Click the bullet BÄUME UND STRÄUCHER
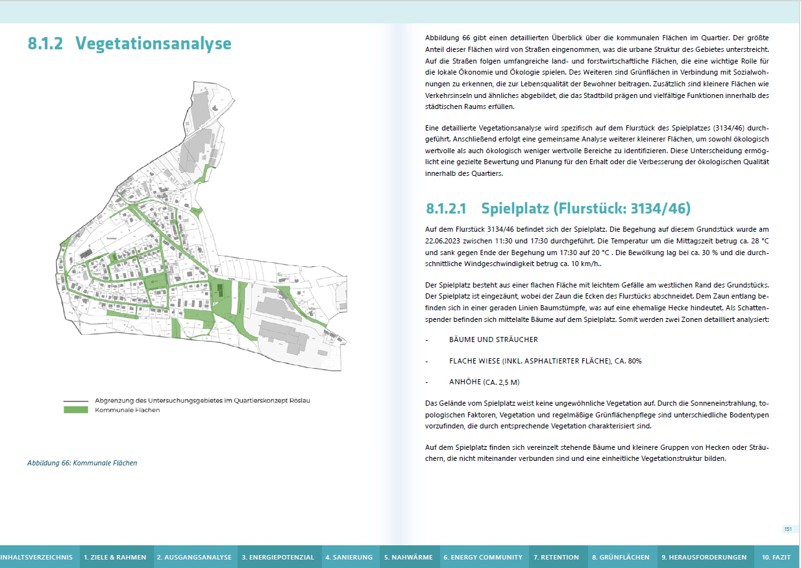 [x=493, y=340]
